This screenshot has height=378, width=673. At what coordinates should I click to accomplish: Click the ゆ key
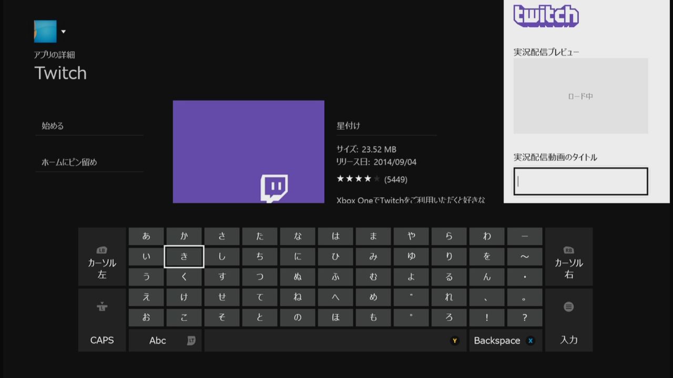click(411, 257)
